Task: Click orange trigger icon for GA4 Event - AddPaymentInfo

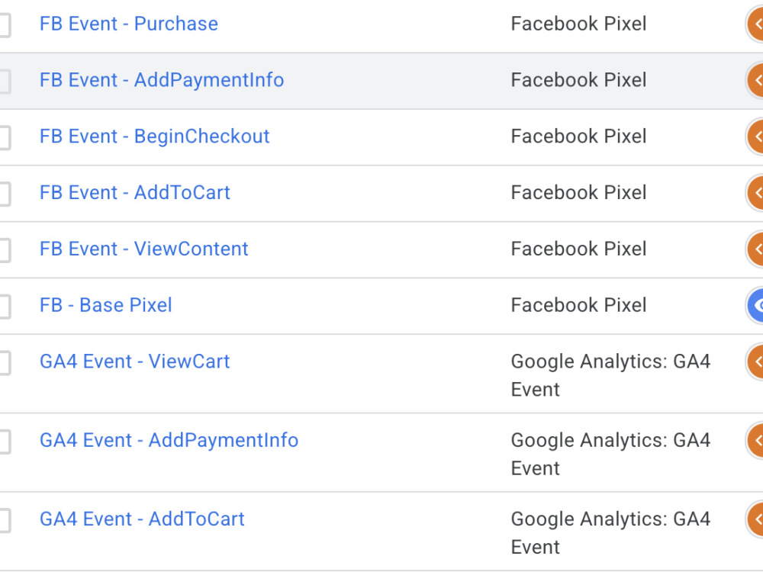Action: [755, 441]
